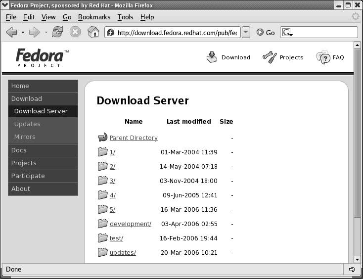Click the Size column header
This screenshot has width=363, height=279.
point(226,122)
